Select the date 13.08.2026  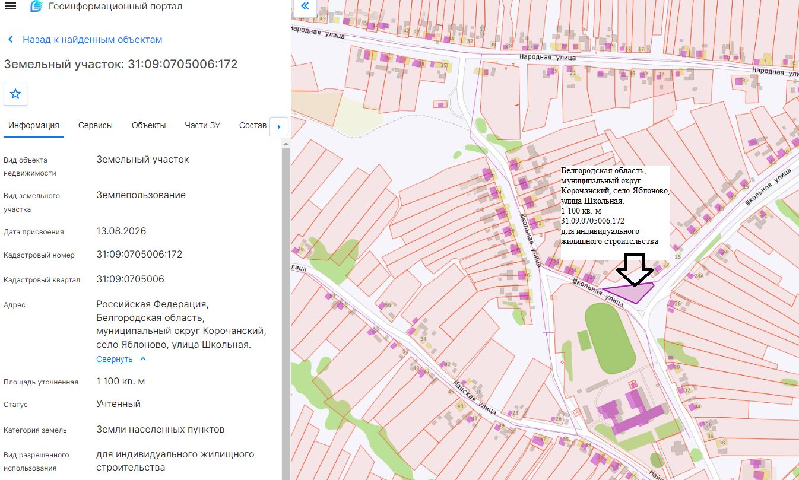point(121,231)
